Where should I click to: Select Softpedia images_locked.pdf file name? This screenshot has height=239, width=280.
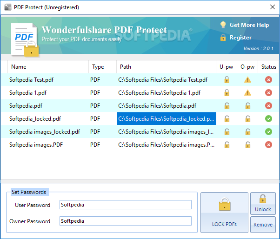pyautogui.click(x=45, y=132)
